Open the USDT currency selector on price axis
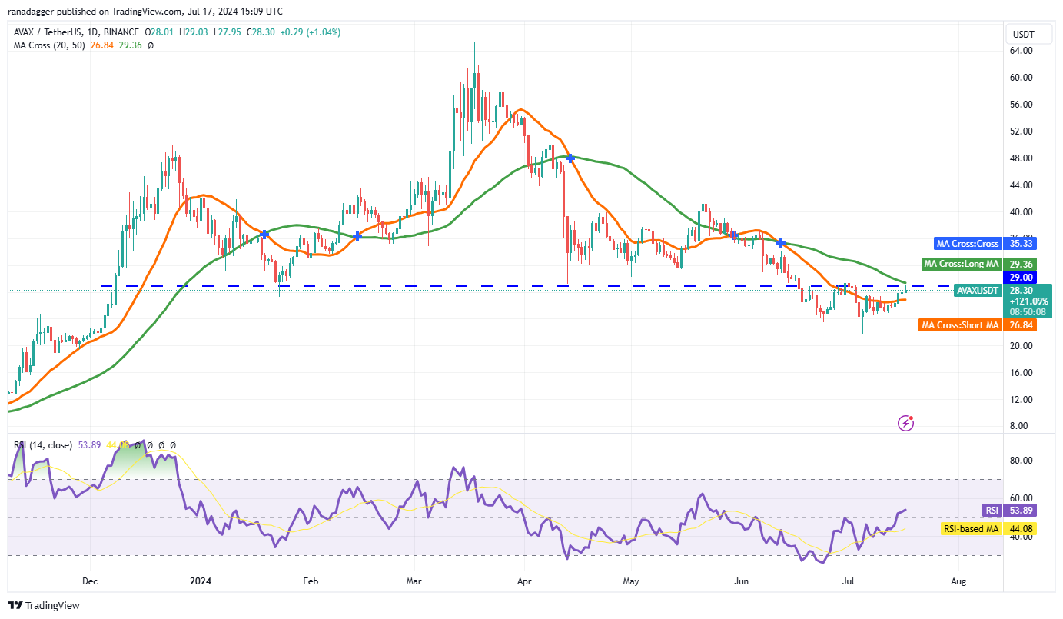The image size is (1063, 619). click(x=1025, y=34)
